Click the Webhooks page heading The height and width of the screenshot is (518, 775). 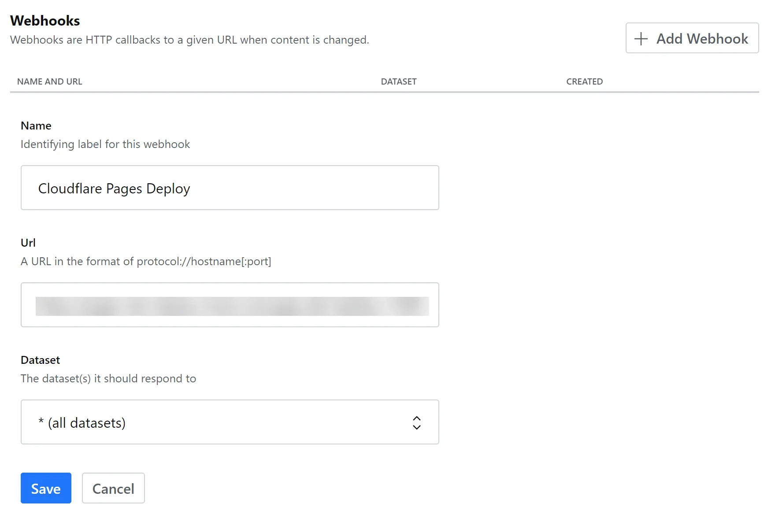[45, 20]
